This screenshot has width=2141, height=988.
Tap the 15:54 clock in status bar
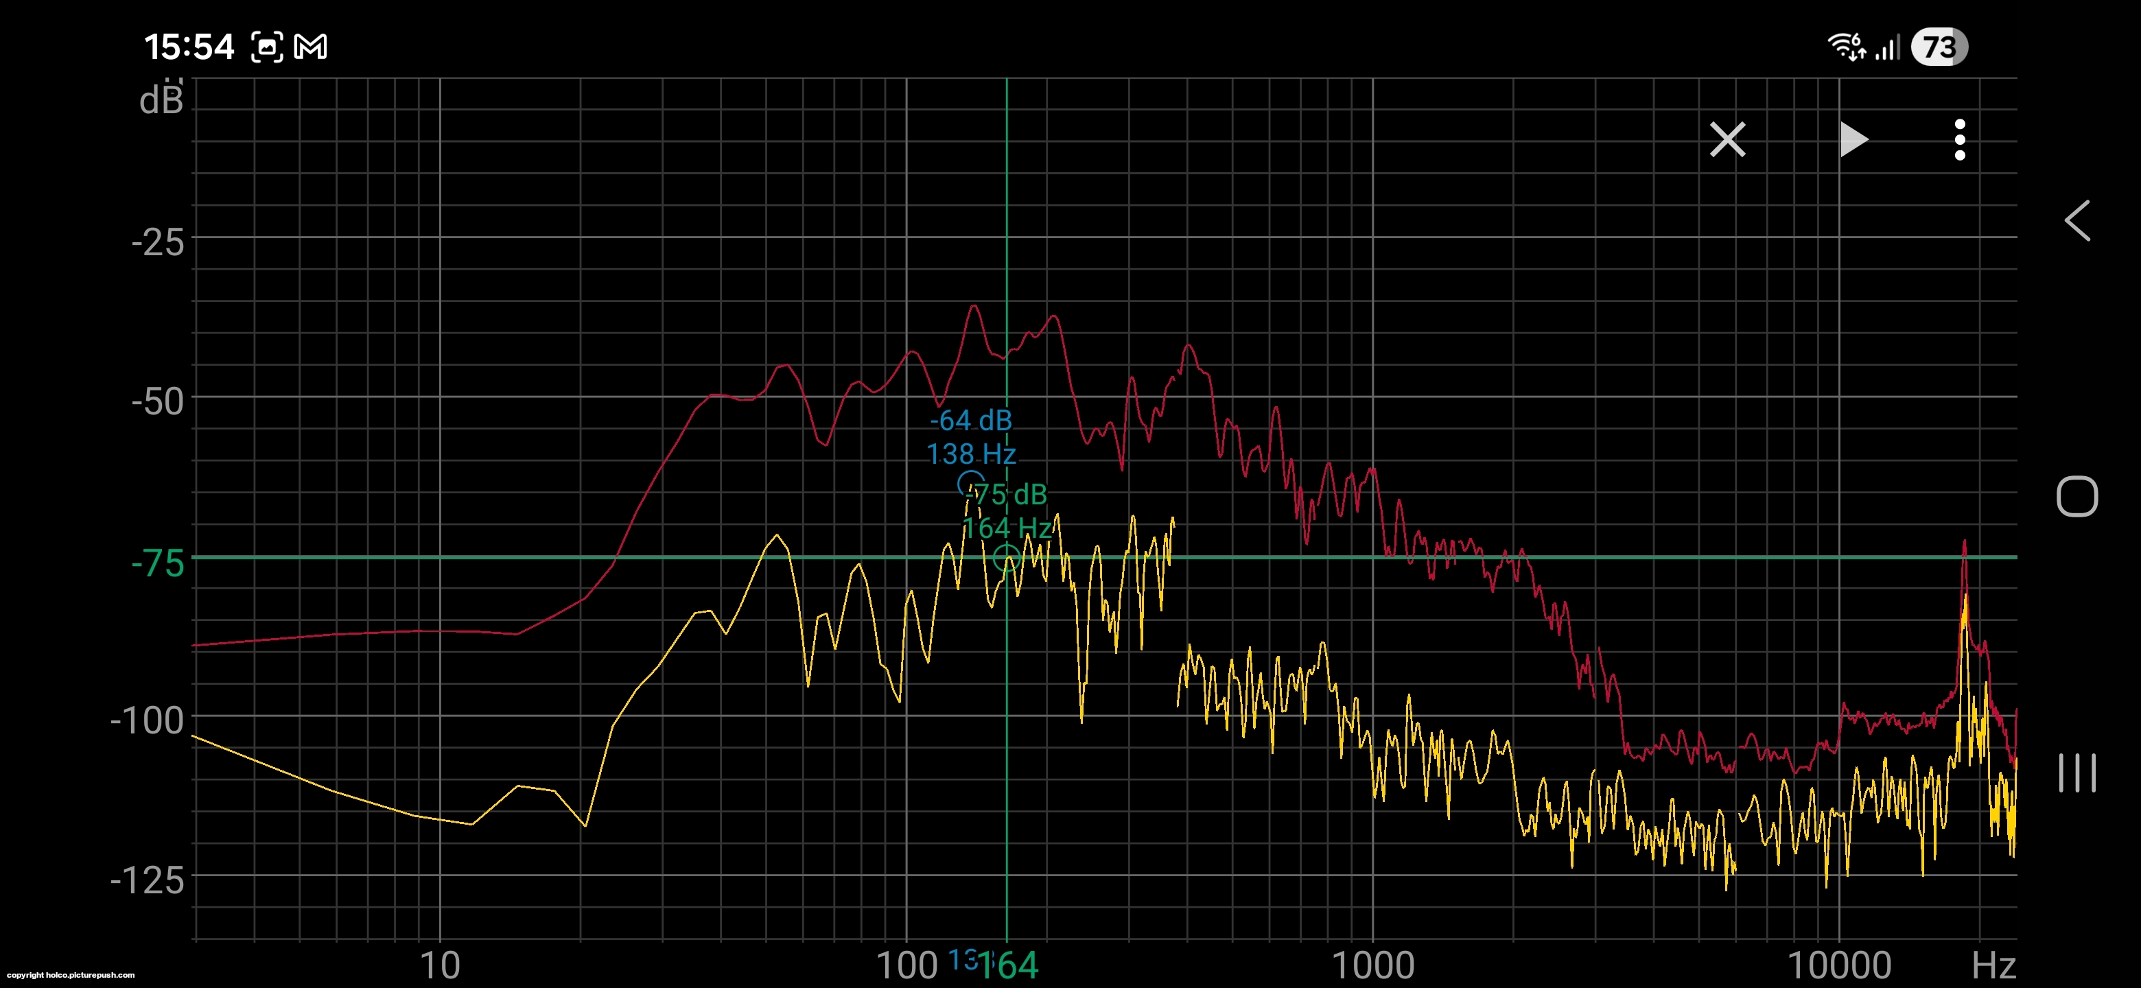(189, 47)
